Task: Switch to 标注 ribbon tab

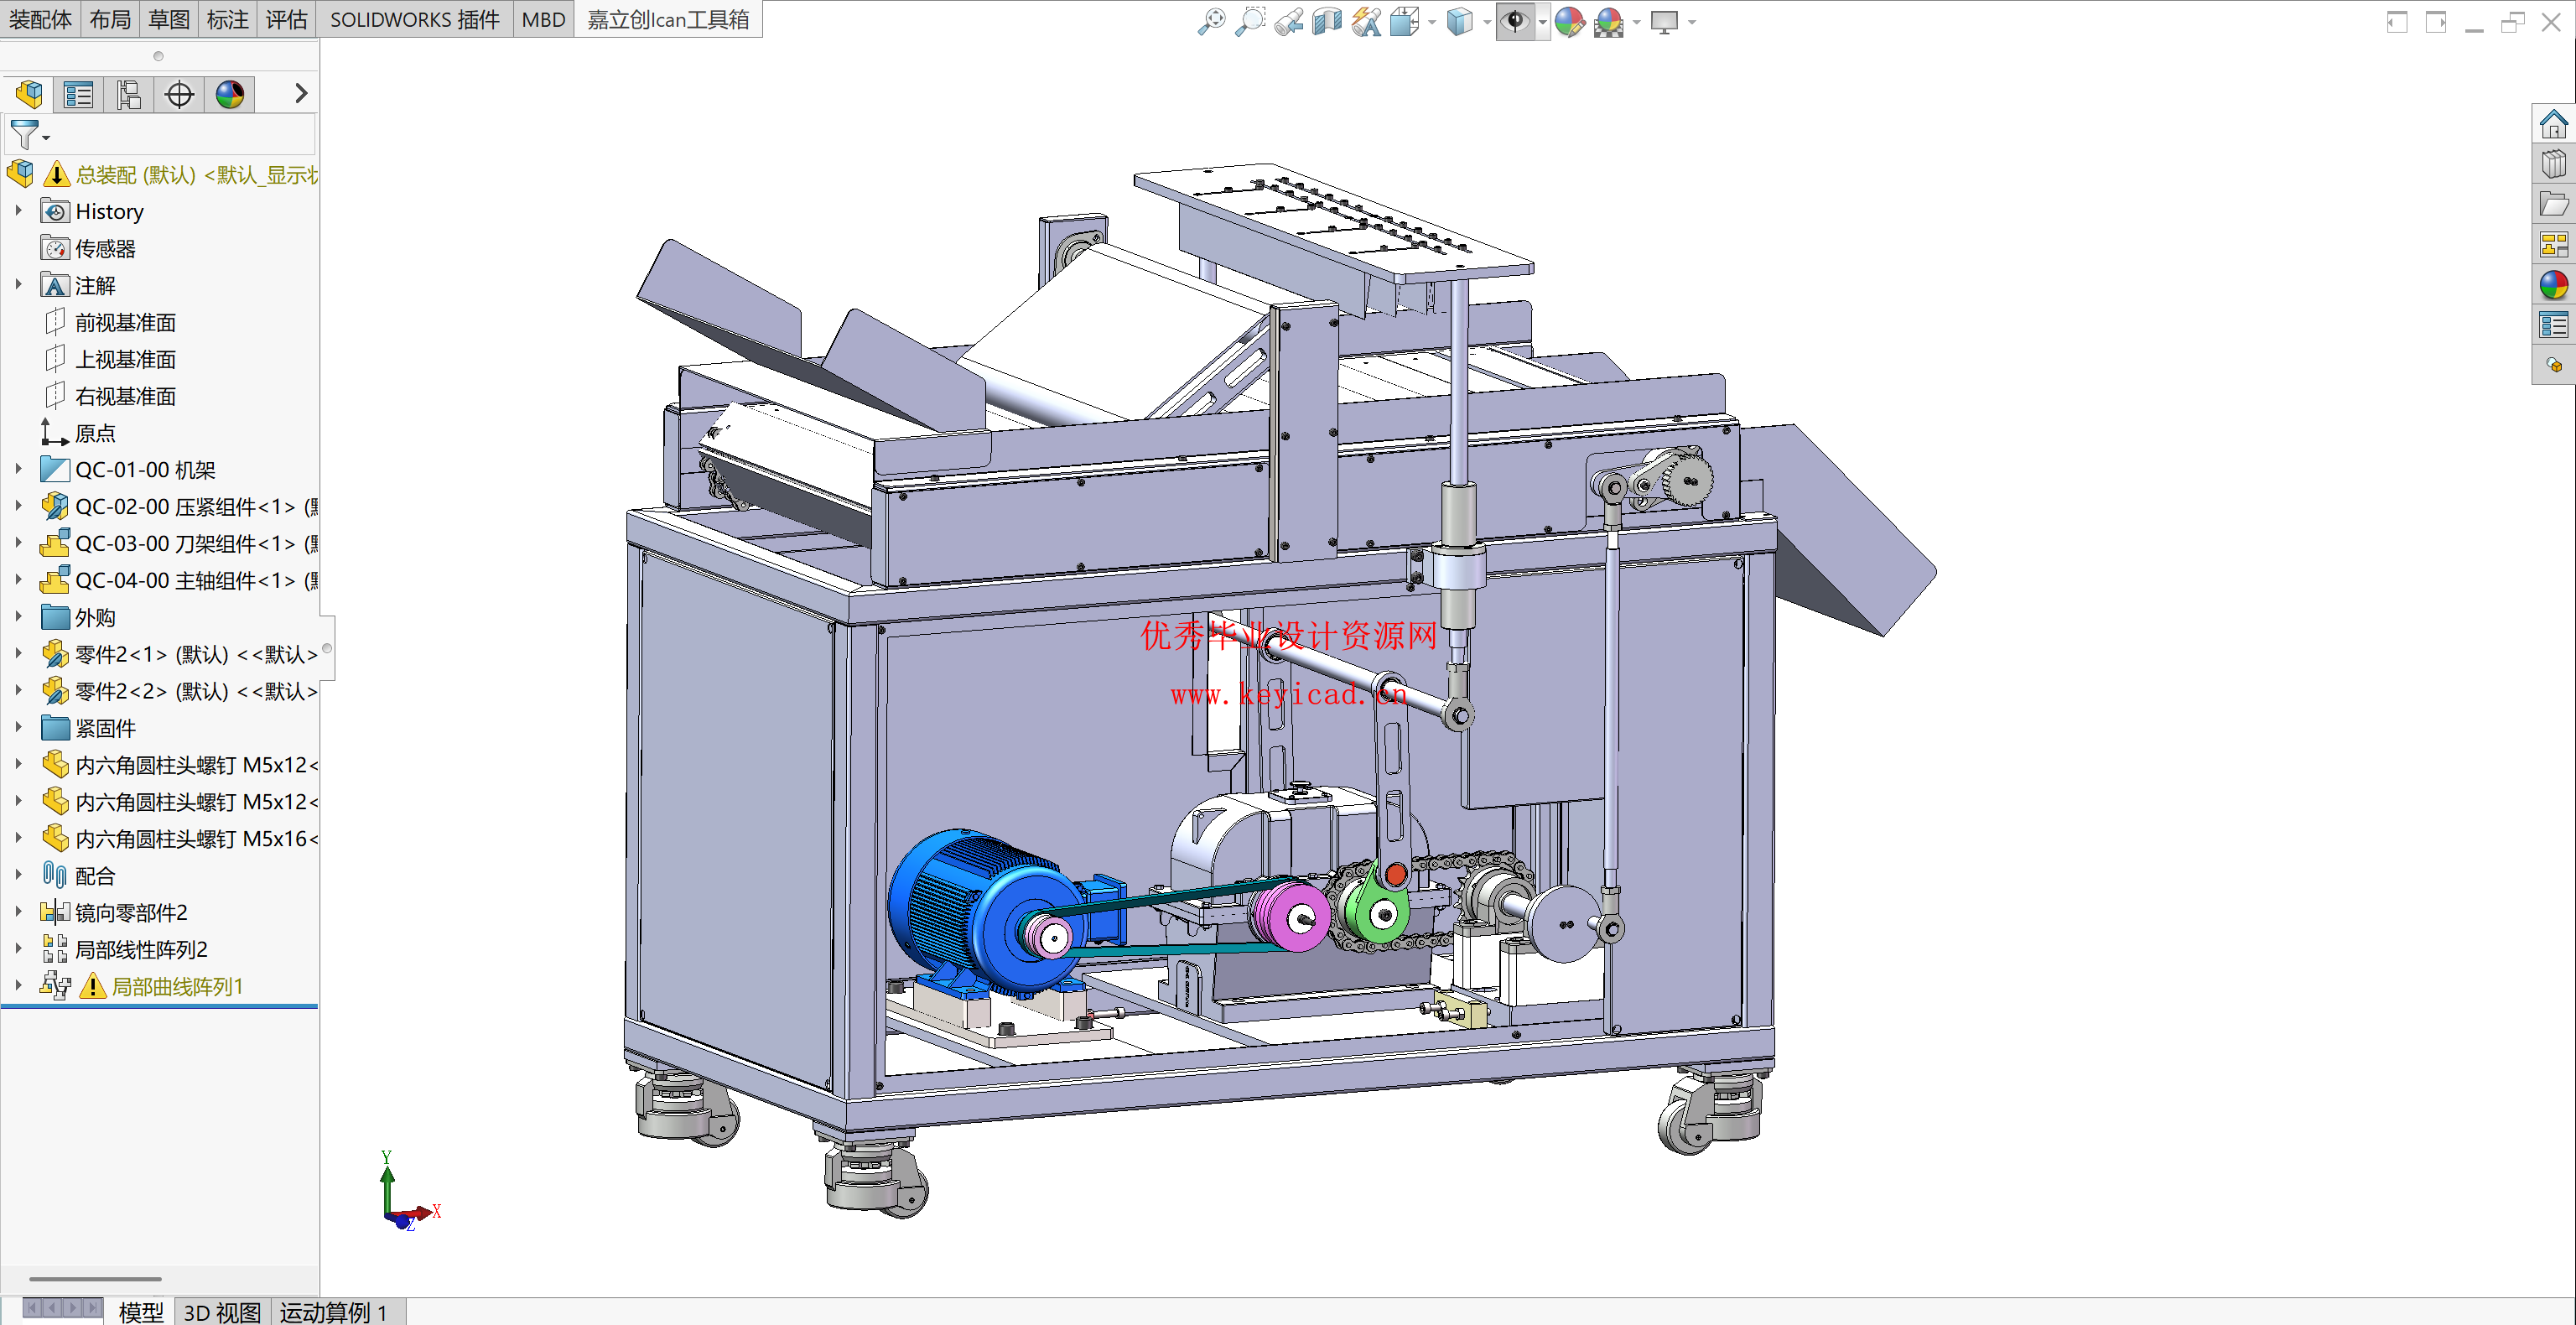Action: (x=228, y=20)
